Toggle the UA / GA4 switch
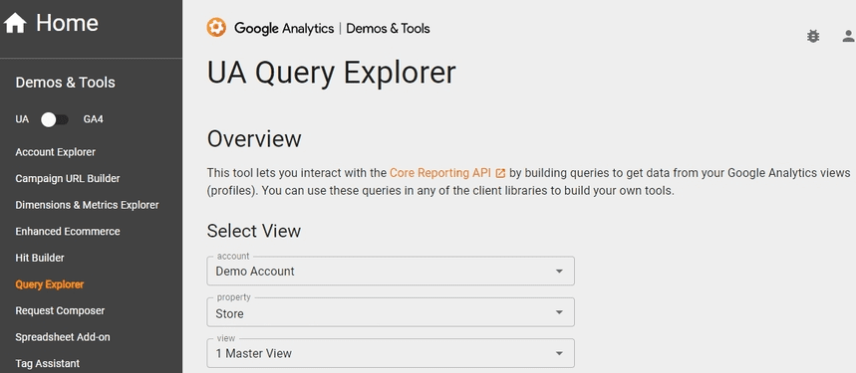 click(55, 119)
